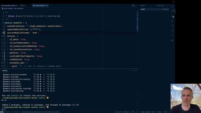Click line number 9 in gutter

[3, 33]
